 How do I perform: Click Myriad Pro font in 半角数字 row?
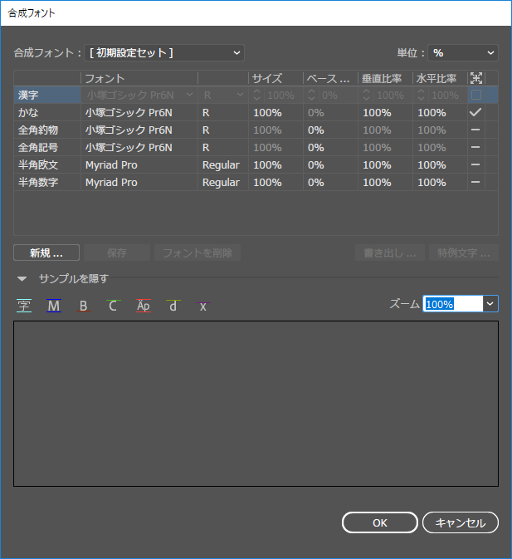[x=111, y=183]
